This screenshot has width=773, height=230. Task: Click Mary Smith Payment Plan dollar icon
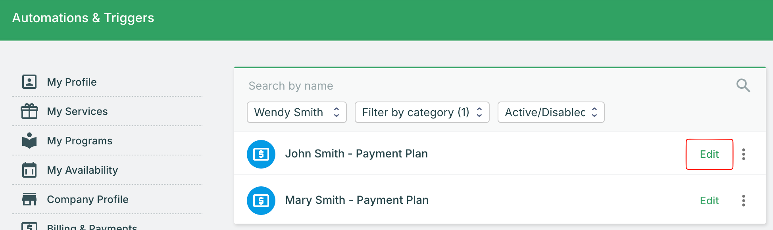(261, 201)
